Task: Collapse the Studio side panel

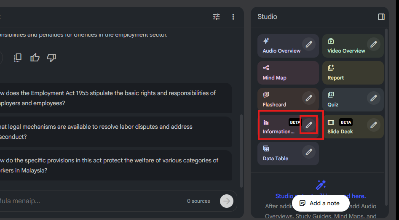Action: tap(381, 17)
